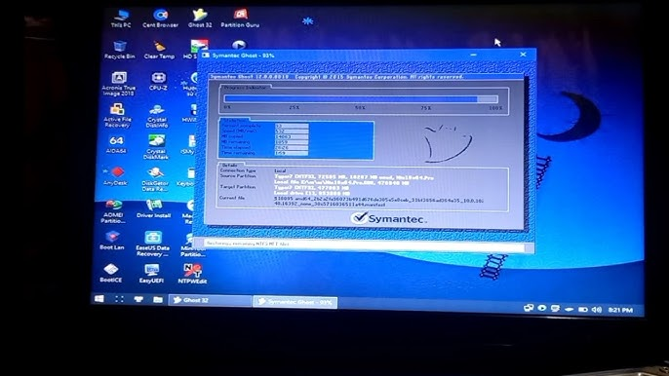Close the Symantec Ghost window
Screen dimensions: 669x376
(x=523, y=55)
